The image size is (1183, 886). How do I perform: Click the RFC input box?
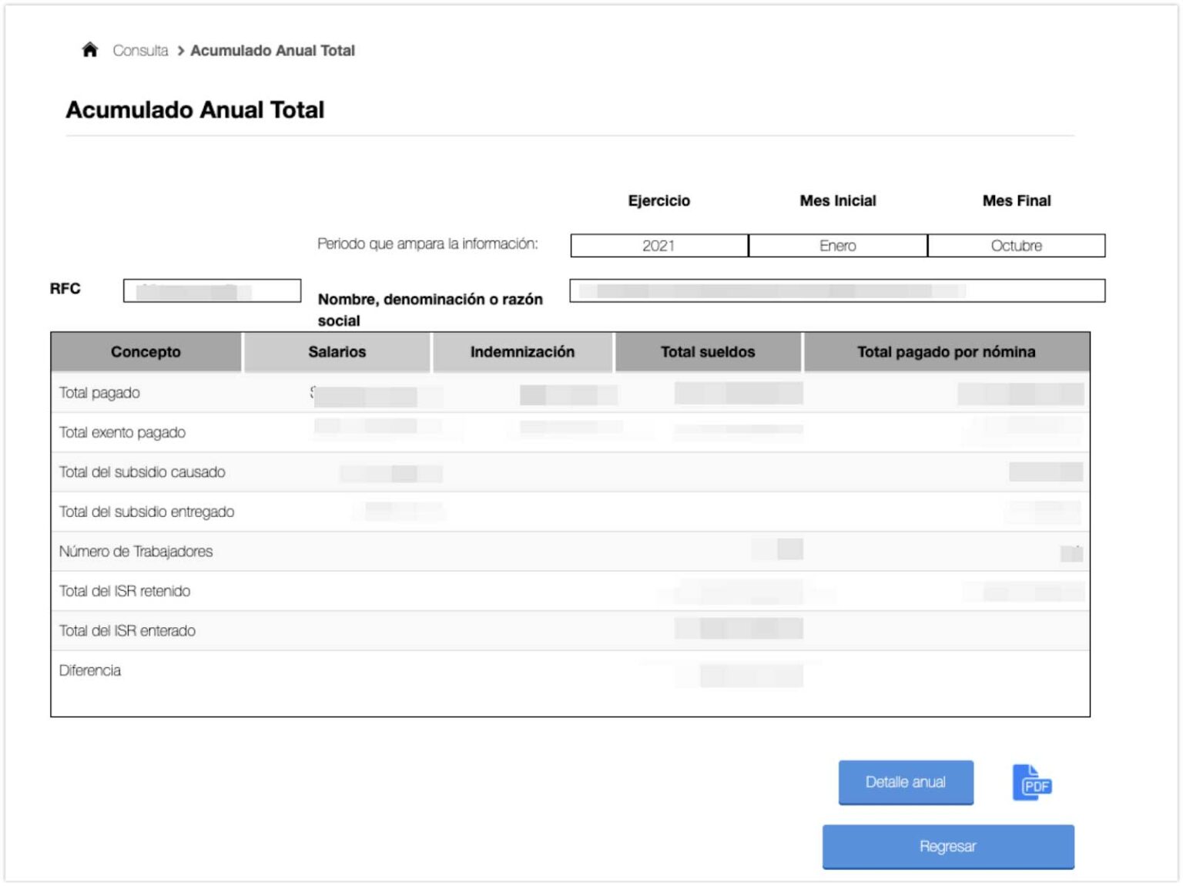pos(212,290)
